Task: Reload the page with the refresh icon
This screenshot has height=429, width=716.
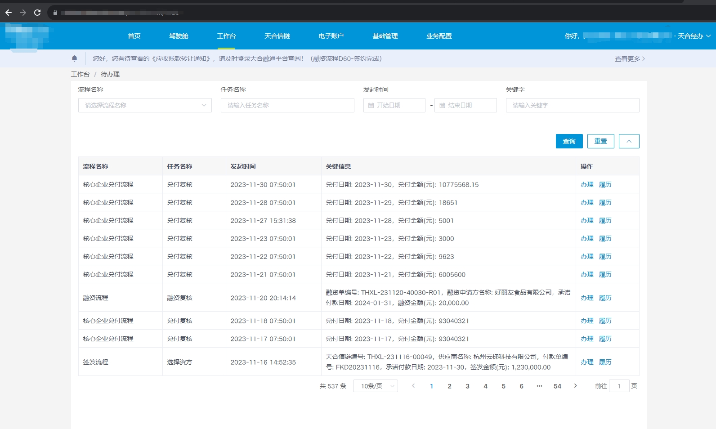Action: (x=37, y=13)
